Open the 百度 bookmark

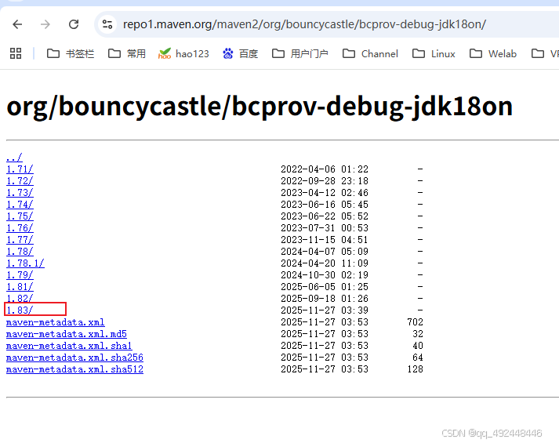240,54
